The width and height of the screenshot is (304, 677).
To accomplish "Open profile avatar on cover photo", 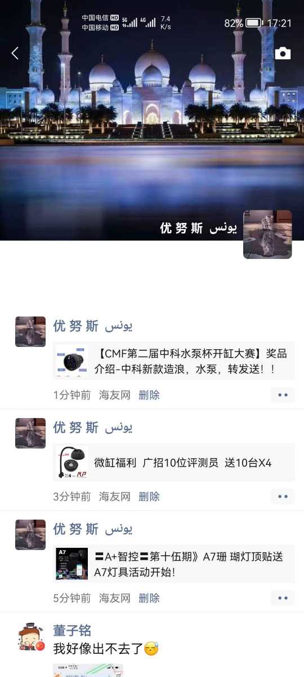I will coord(267,235).
